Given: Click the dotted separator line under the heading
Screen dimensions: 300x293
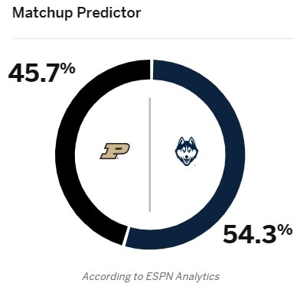Looking at the screenshot, I should tap(152, 39).
